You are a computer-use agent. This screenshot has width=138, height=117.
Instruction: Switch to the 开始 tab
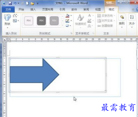pos(21,9)
